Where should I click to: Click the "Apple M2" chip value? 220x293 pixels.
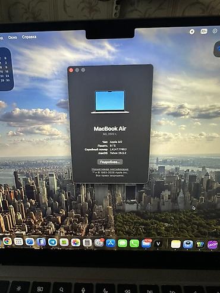click(x=116, y=142)
